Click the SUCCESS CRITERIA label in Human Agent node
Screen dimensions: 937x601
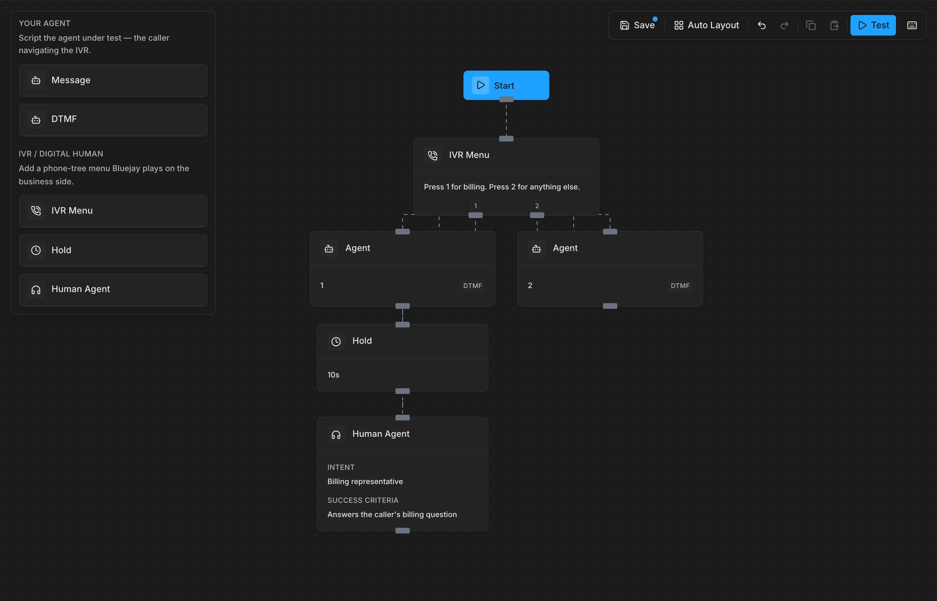tap(363, 500)
